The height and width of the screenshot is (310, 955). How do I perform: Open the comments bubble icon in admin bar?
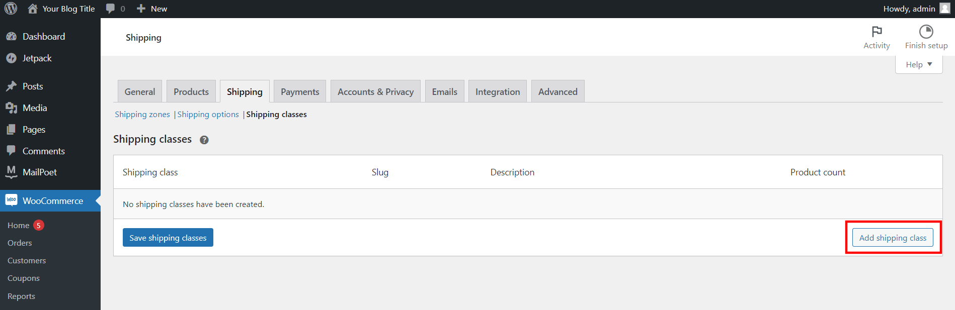tap(111, 9)
